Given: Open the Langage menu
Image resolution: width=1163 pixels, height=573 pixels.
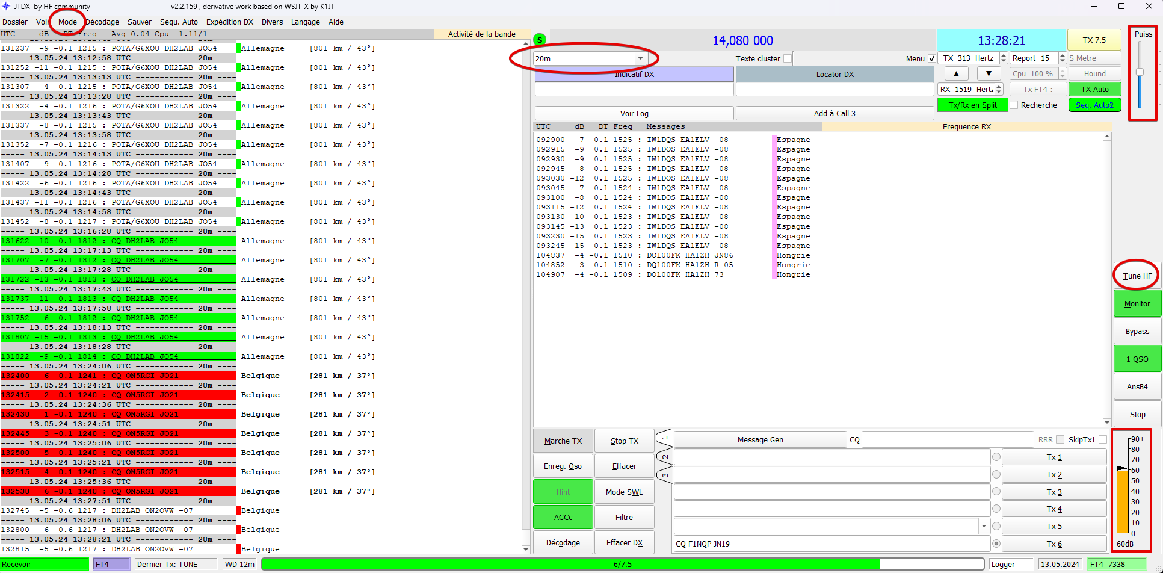Looking at the screenshot, I should pyautogui.click(x=306, y=22).
